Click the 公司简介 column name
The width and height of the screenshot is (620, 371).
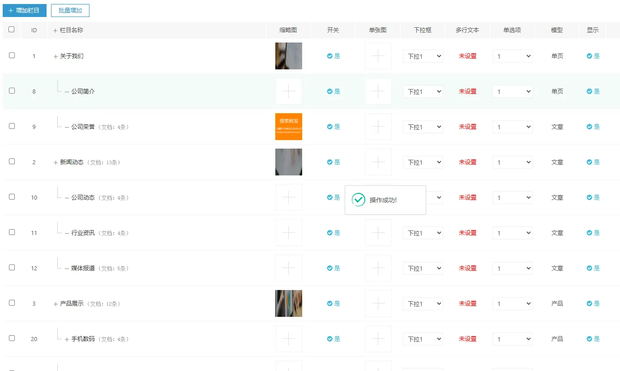(83, 91)
